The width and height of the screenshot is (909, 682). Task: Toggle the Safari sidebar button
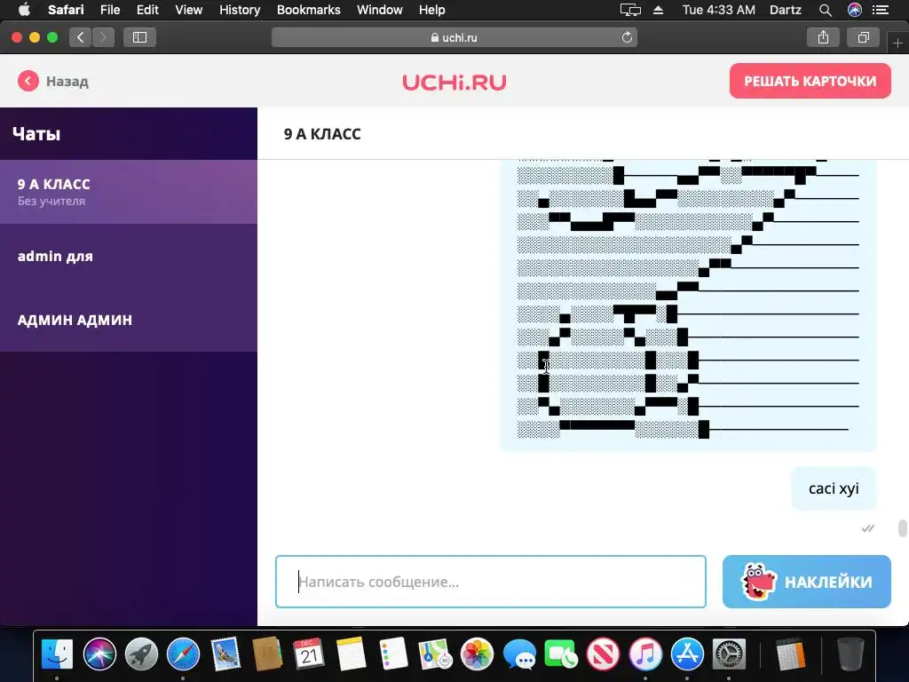(x=139, y=37)
